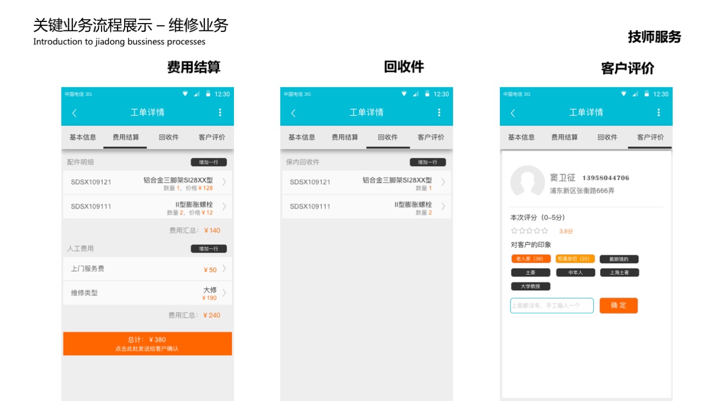Open the overflow menu on the 客户评价 screen
The height and width of the screenshot is (401, 714).
(659, 112)
